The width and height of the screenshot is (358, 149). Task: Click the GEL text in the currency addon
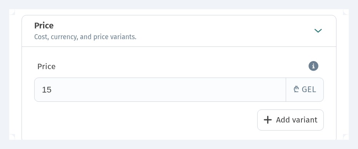click(x=309, y=89)
